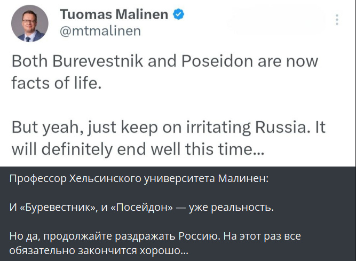
Task: Open the @mtmalinen handle link
Action: pyautogui.click(x=100, y=31)
